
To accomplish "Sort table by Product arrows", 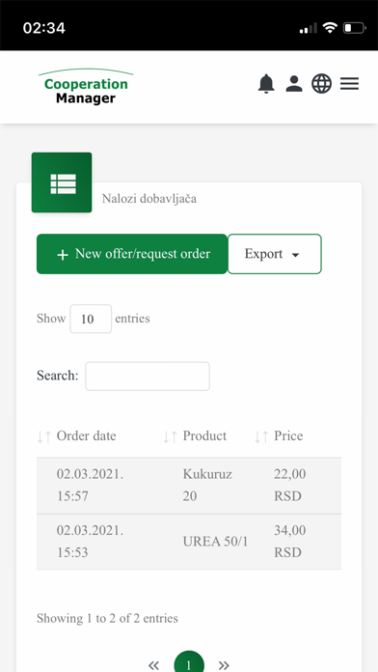I will coord(170,436).
